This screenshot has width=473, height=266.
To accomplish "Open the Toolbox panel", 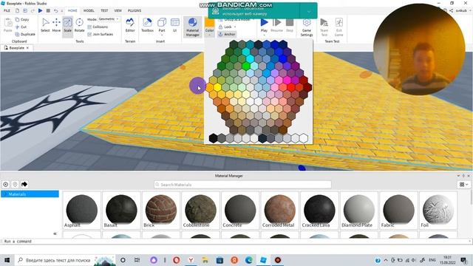I will pos(147,25).
